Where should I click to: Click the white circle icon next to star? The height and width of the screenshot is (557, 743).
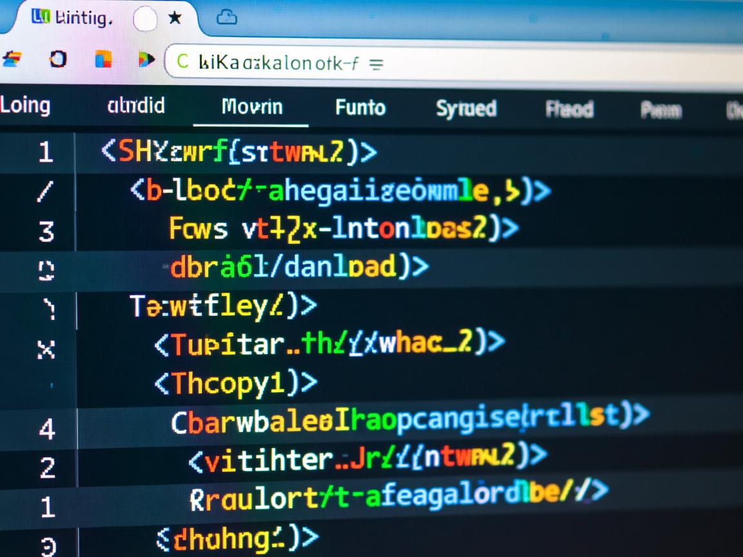point(145,20)
